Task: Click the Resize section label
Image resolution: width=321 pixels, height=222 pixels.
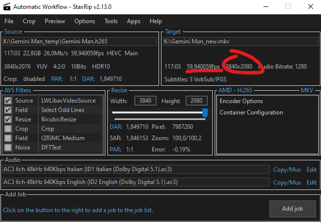Action: pyautogui.click(x=119, y=90)
